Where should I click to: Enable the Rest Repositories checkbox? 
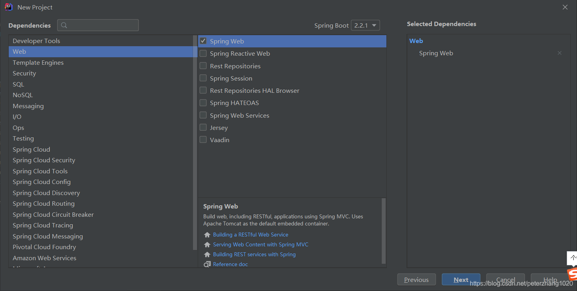tap(203, 66)
